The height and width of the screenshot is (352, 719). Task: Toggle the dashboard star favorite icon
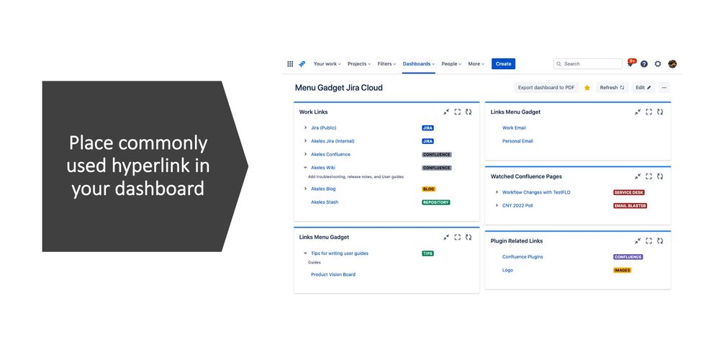(x=587, y=88)
